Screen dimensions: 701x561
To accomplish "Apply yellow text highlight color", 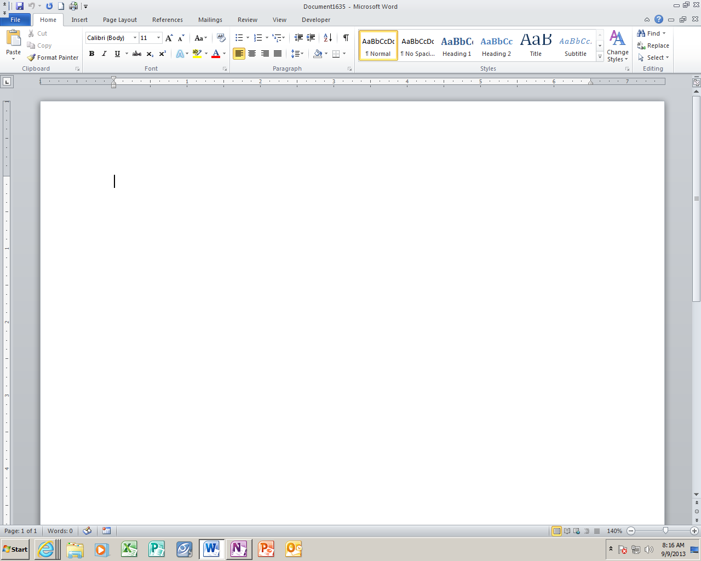I will pyautogui.click(x=197, y=54).
